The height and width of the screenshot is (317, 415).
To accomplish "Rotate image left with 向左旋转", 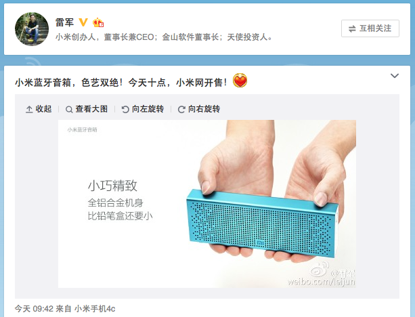I will tap(143, 109).
